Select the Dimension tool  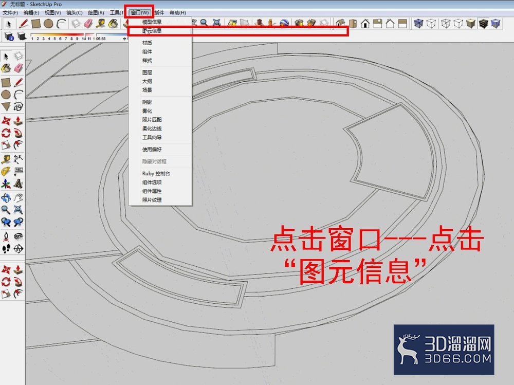coord(19,159)
